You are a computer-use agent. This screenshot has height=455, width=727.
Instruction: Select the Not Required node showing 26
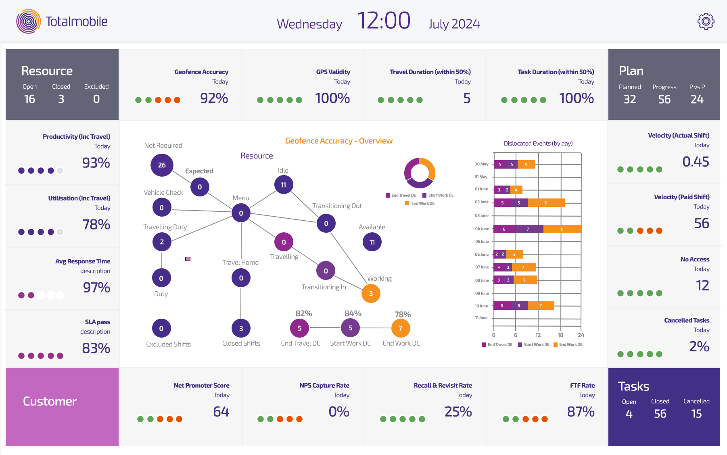pyautogui.click(x=162, y=165)
